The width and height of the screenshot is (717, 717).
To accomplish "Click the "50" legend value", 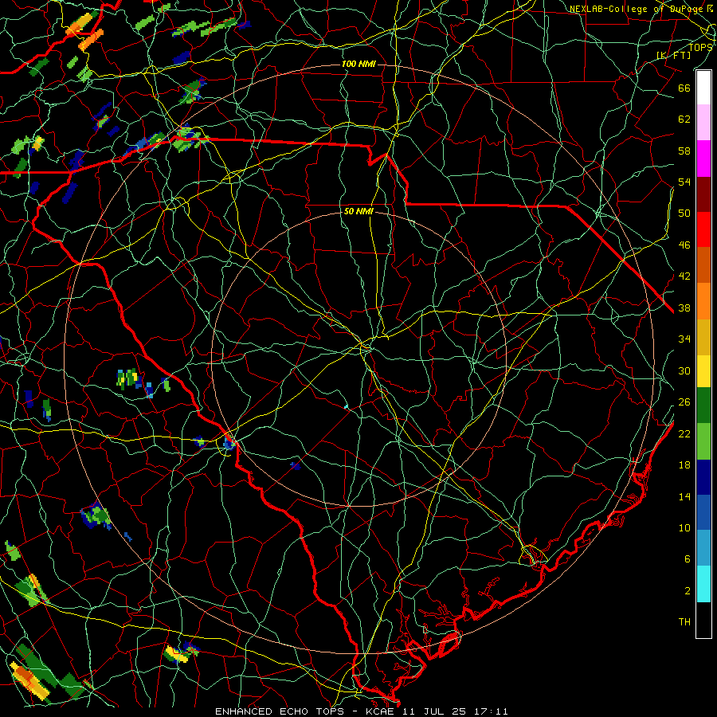I will (x=684, y=214).
